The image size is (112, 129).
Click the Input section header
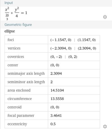[9, 3]
